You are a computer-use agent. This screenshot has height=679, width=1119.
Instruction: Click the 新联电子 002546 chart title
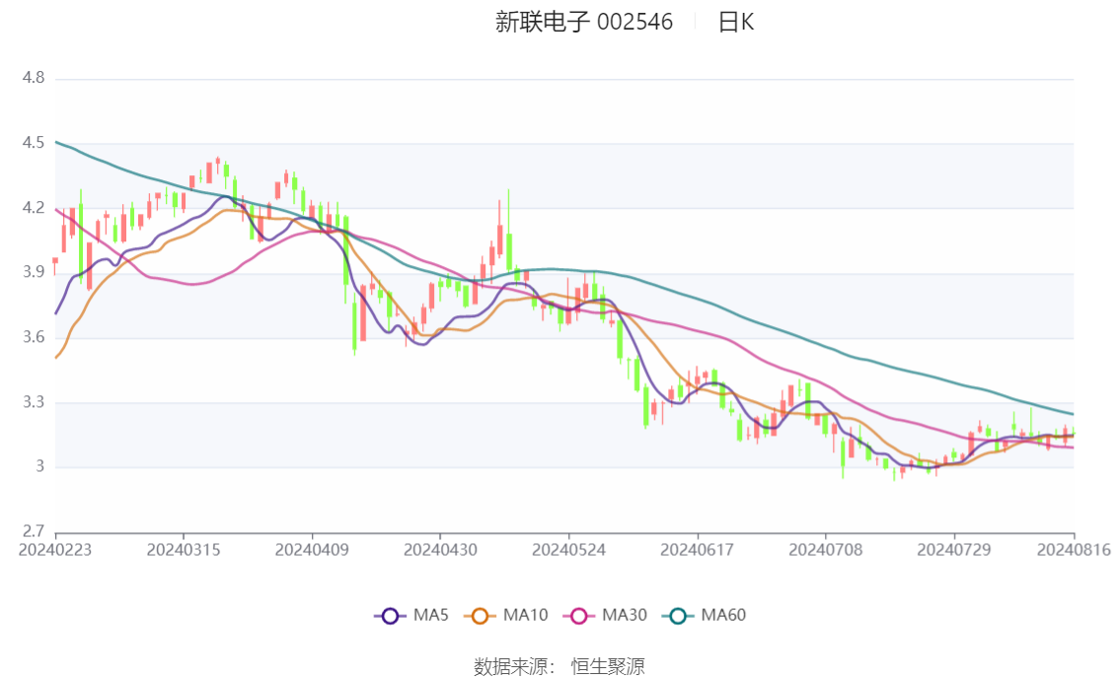[583, 23]
